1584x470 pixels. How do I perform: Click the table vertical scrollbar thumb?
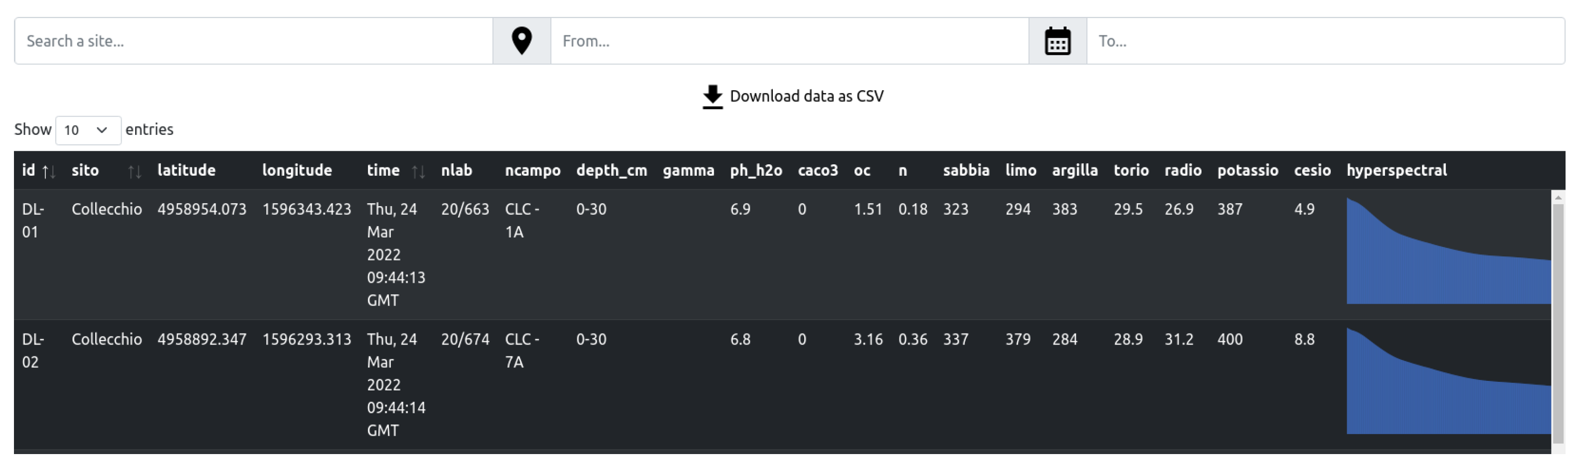click(1558, 323)
